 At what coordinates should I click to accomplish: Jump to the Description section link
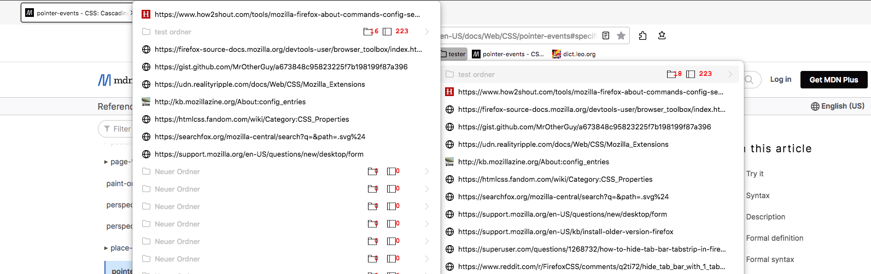(x=765, y=217)
